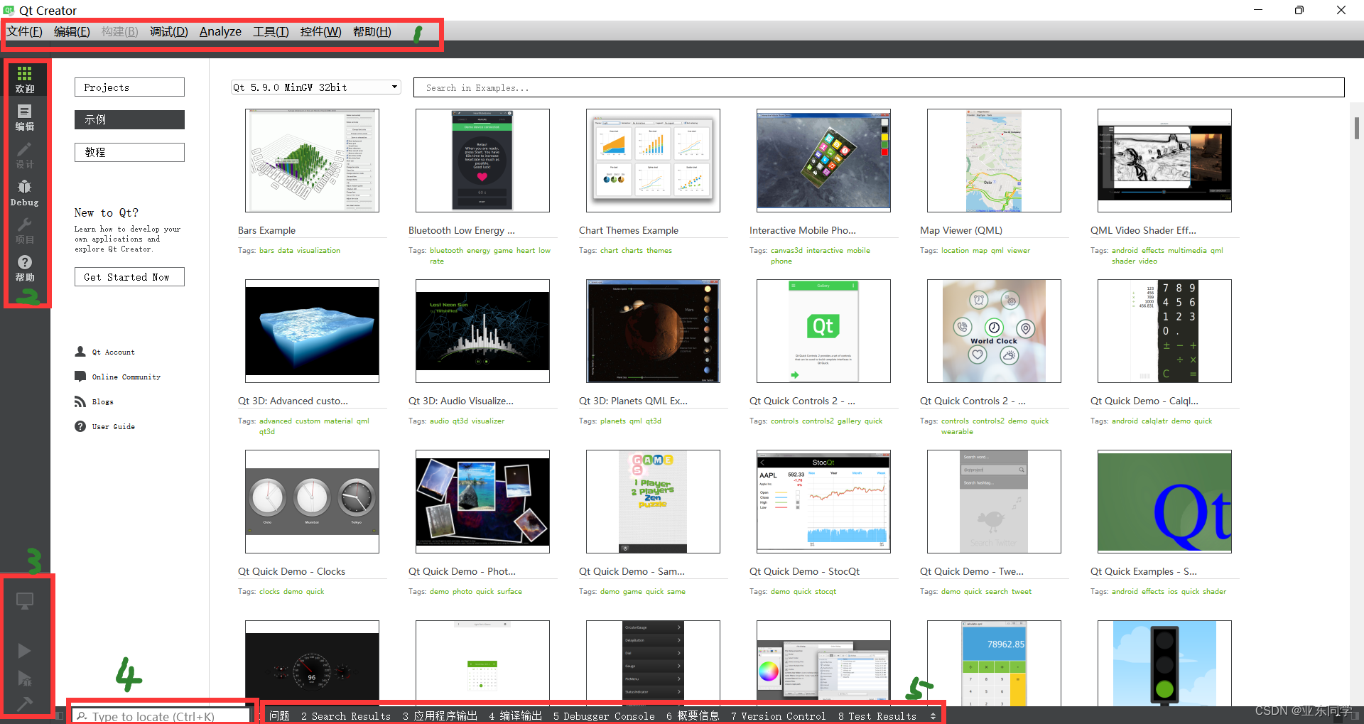This screenshot has width=1364, height=724.
Task: Open the 5 Debugger Console pane
Action: pyautogui.click(x=604, y=716)
